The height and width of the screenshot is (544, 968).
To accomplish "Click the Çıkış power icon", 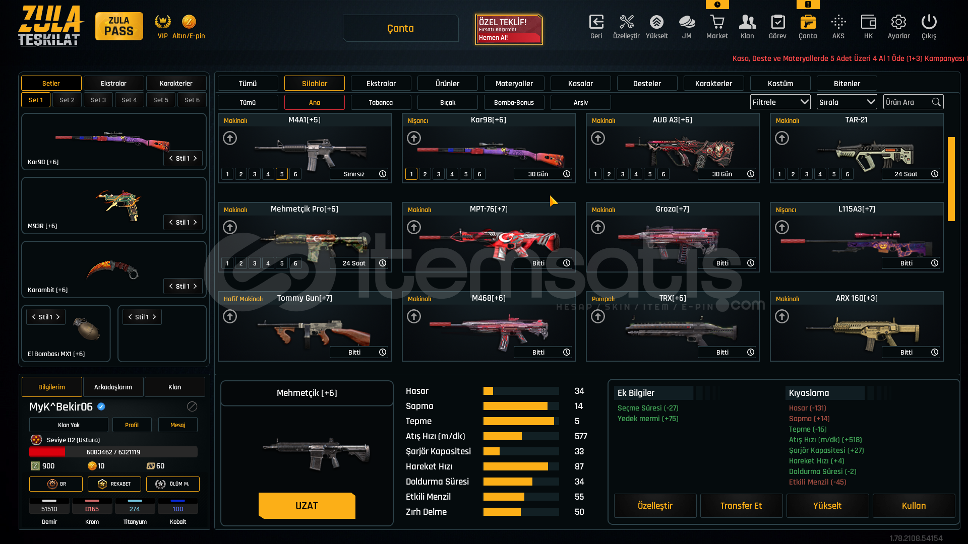I will click(x=929, y=22).
